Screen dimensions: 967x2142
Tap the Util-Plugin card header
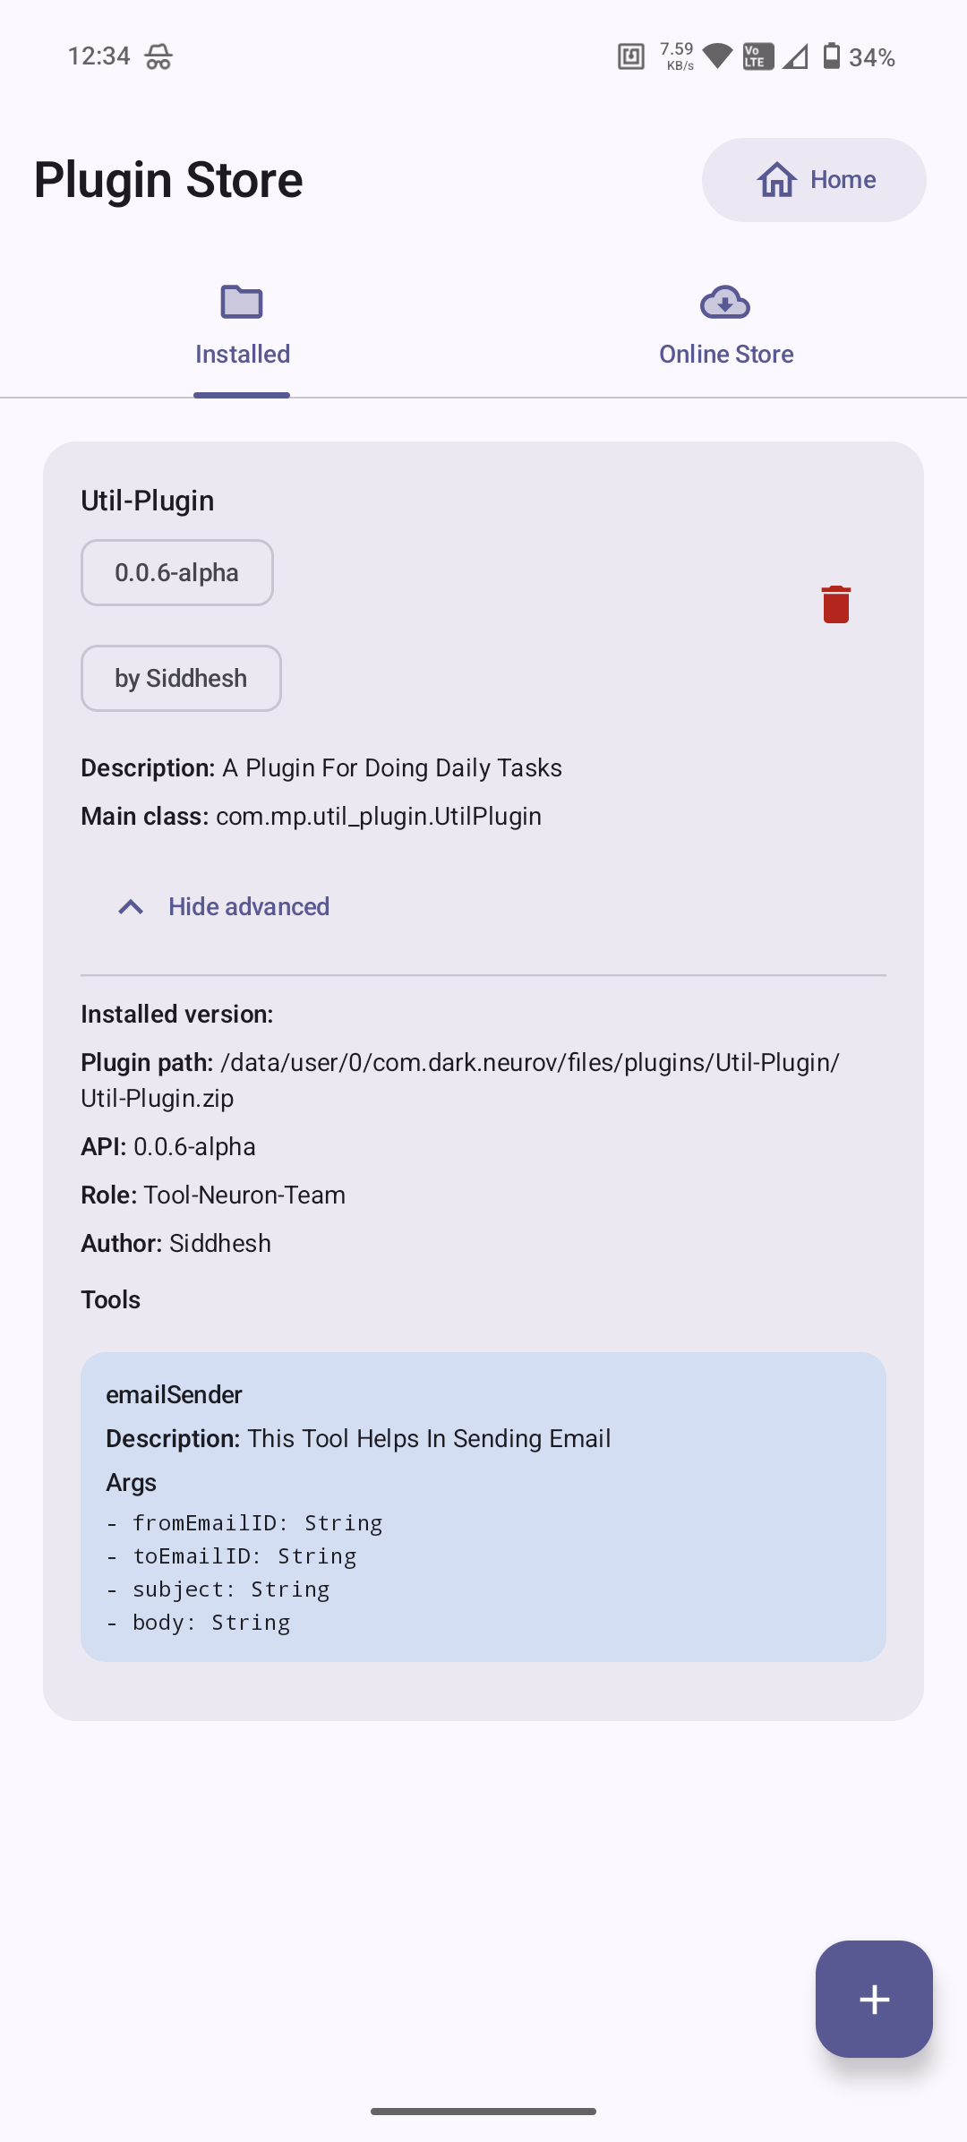146,500
